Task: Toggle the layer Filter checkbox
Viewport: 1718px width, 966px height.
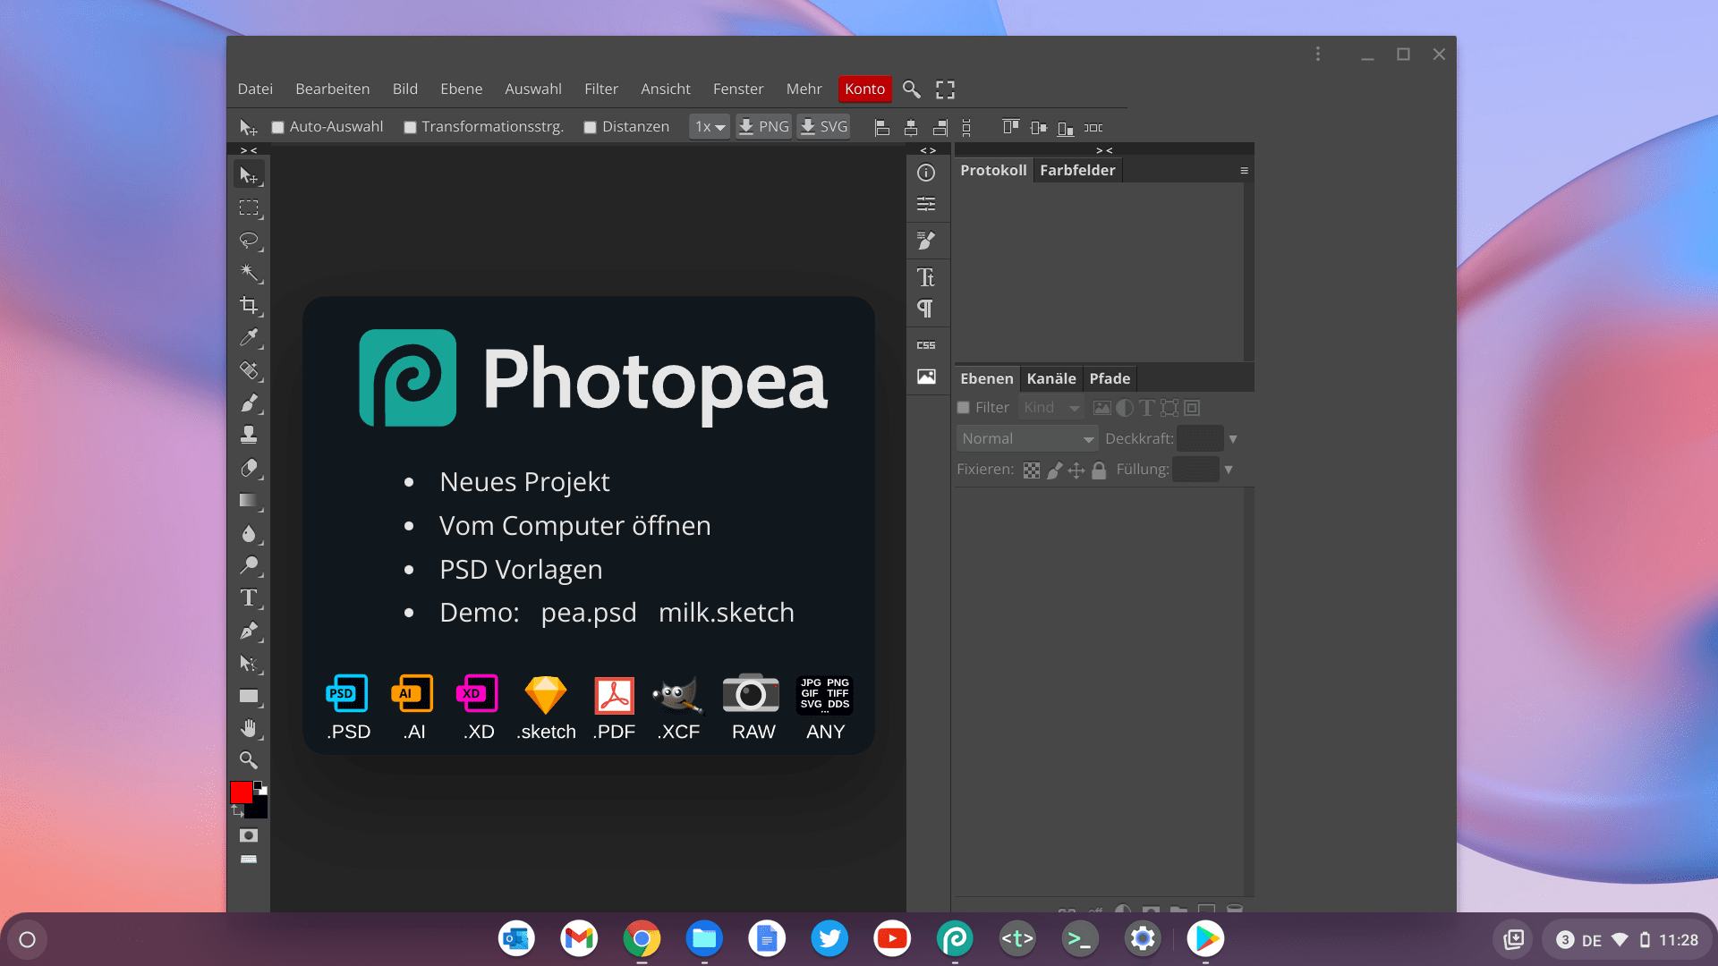Action: click(x=964, y=408)
